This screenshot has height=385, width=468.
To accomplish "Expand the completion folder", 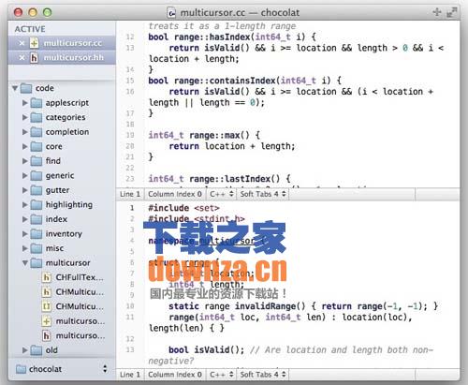I will point(25,132).
